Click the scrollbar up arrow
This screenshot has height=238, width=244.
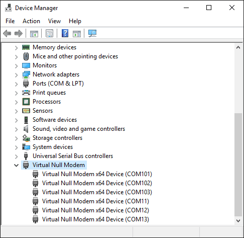(x=238, y=47)
